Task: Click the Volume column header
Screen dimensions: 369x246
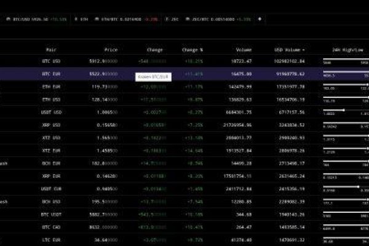Action: click(244, 49)
